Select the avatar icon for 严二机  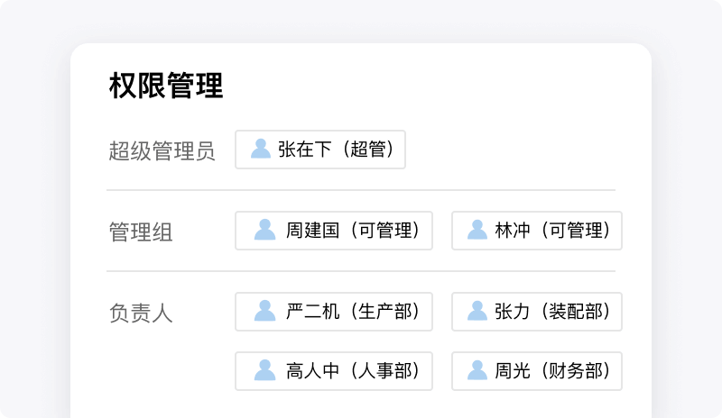tap(264, 311)
